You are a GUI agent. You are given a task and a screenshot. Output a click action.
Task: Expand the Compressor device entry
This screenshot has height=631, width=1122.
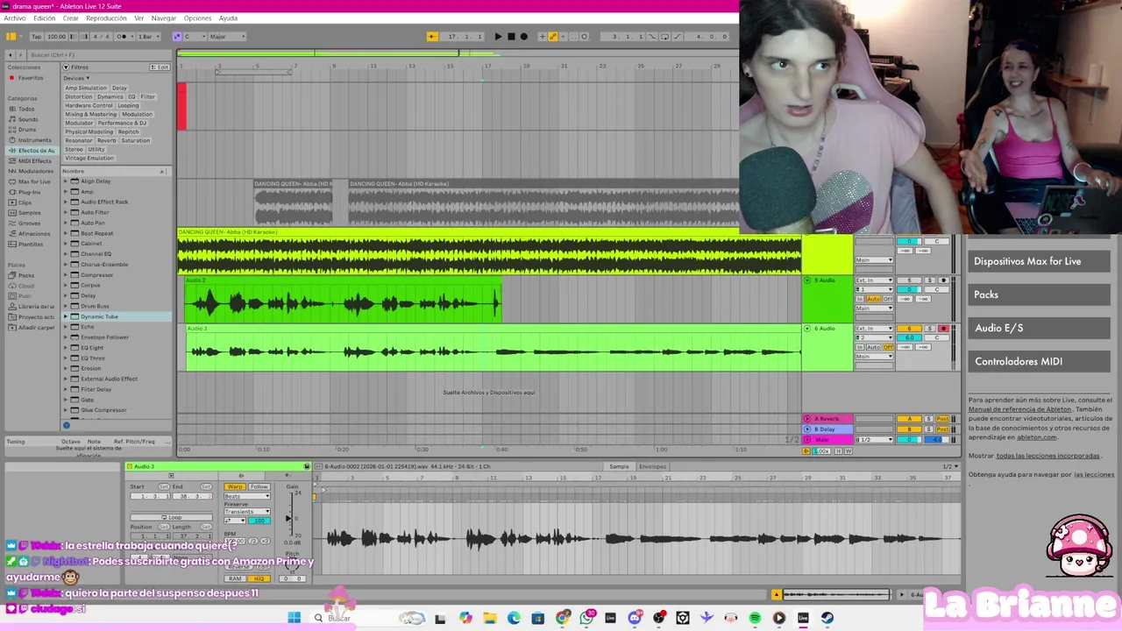[65, 274]
